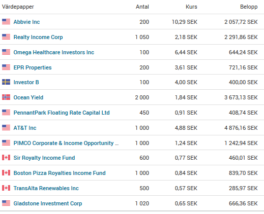
Task: Open Omega Healthcare Investors Inc link
Action: (x=54, y=52)
